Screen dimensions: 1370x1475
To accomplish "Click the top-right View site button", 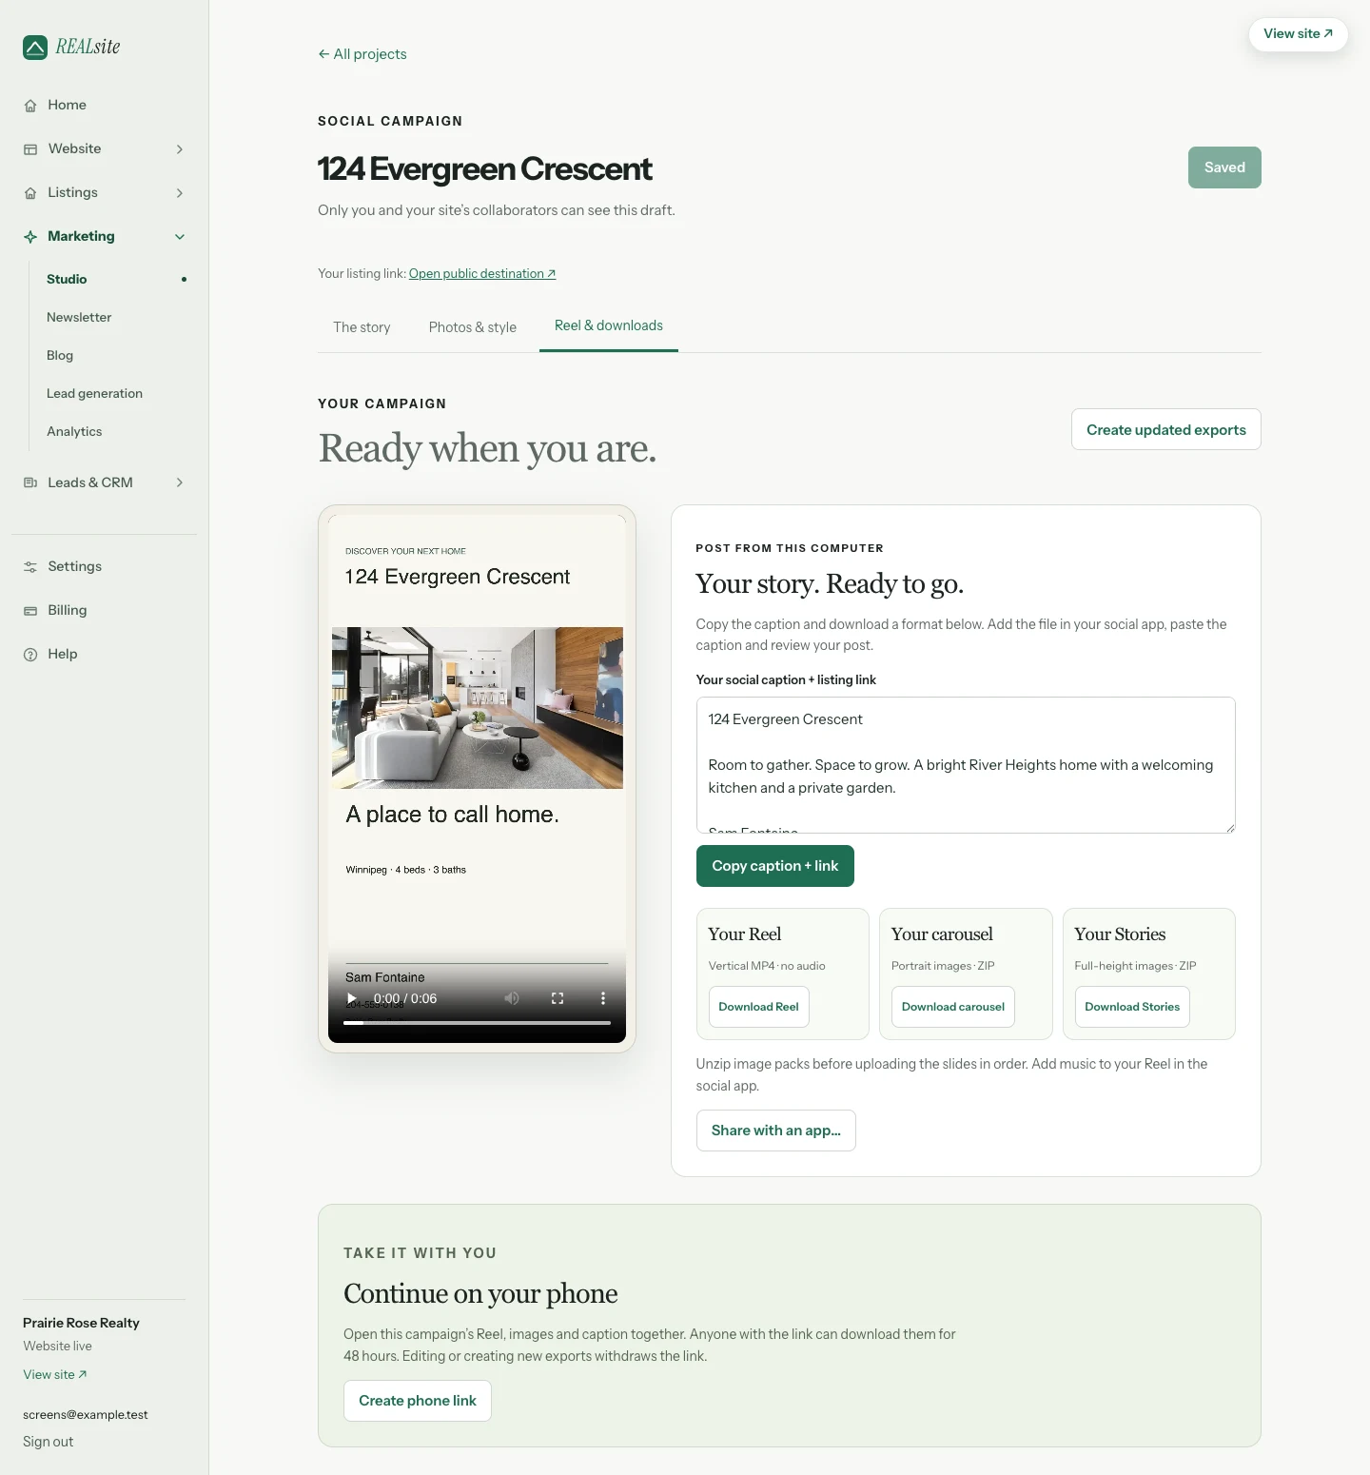I will [1298, 34].
